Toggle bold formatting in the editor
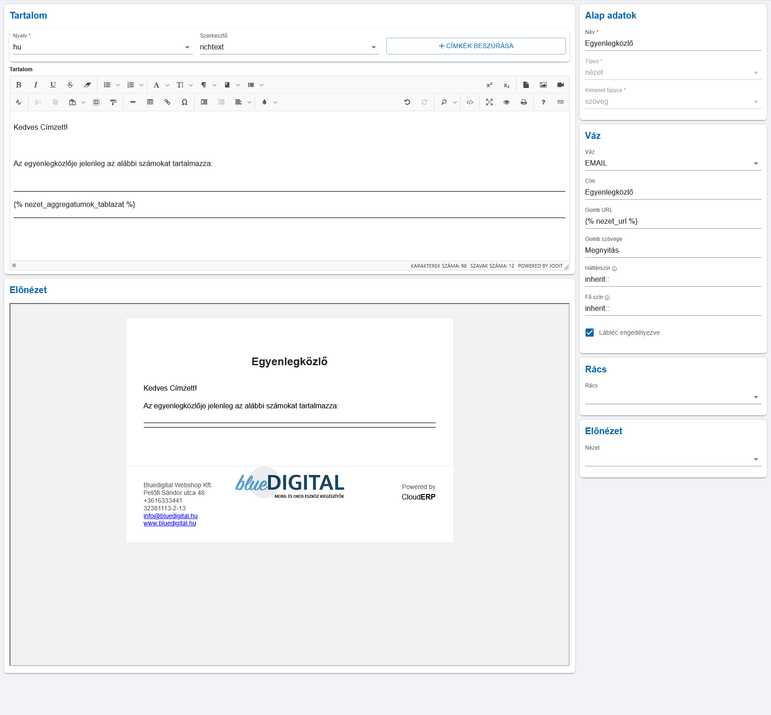 (x=19, y=85)
